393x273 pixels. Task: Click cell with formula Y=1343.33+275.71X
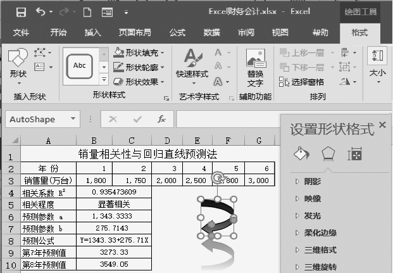tap(114, 241)
